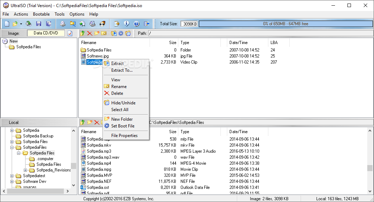Choose Delete in the context menu
374x202 pixels.
click(126, 93)
